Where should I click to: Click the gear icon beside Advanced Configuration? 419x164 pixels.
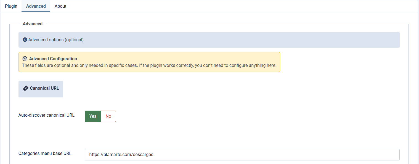click(25, 59)
